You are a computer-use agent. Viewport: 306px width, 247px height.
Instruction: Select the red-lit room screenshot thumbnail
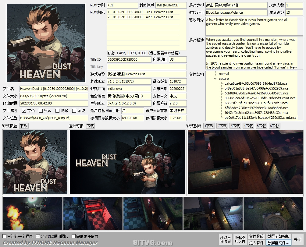tap(93, 213)
